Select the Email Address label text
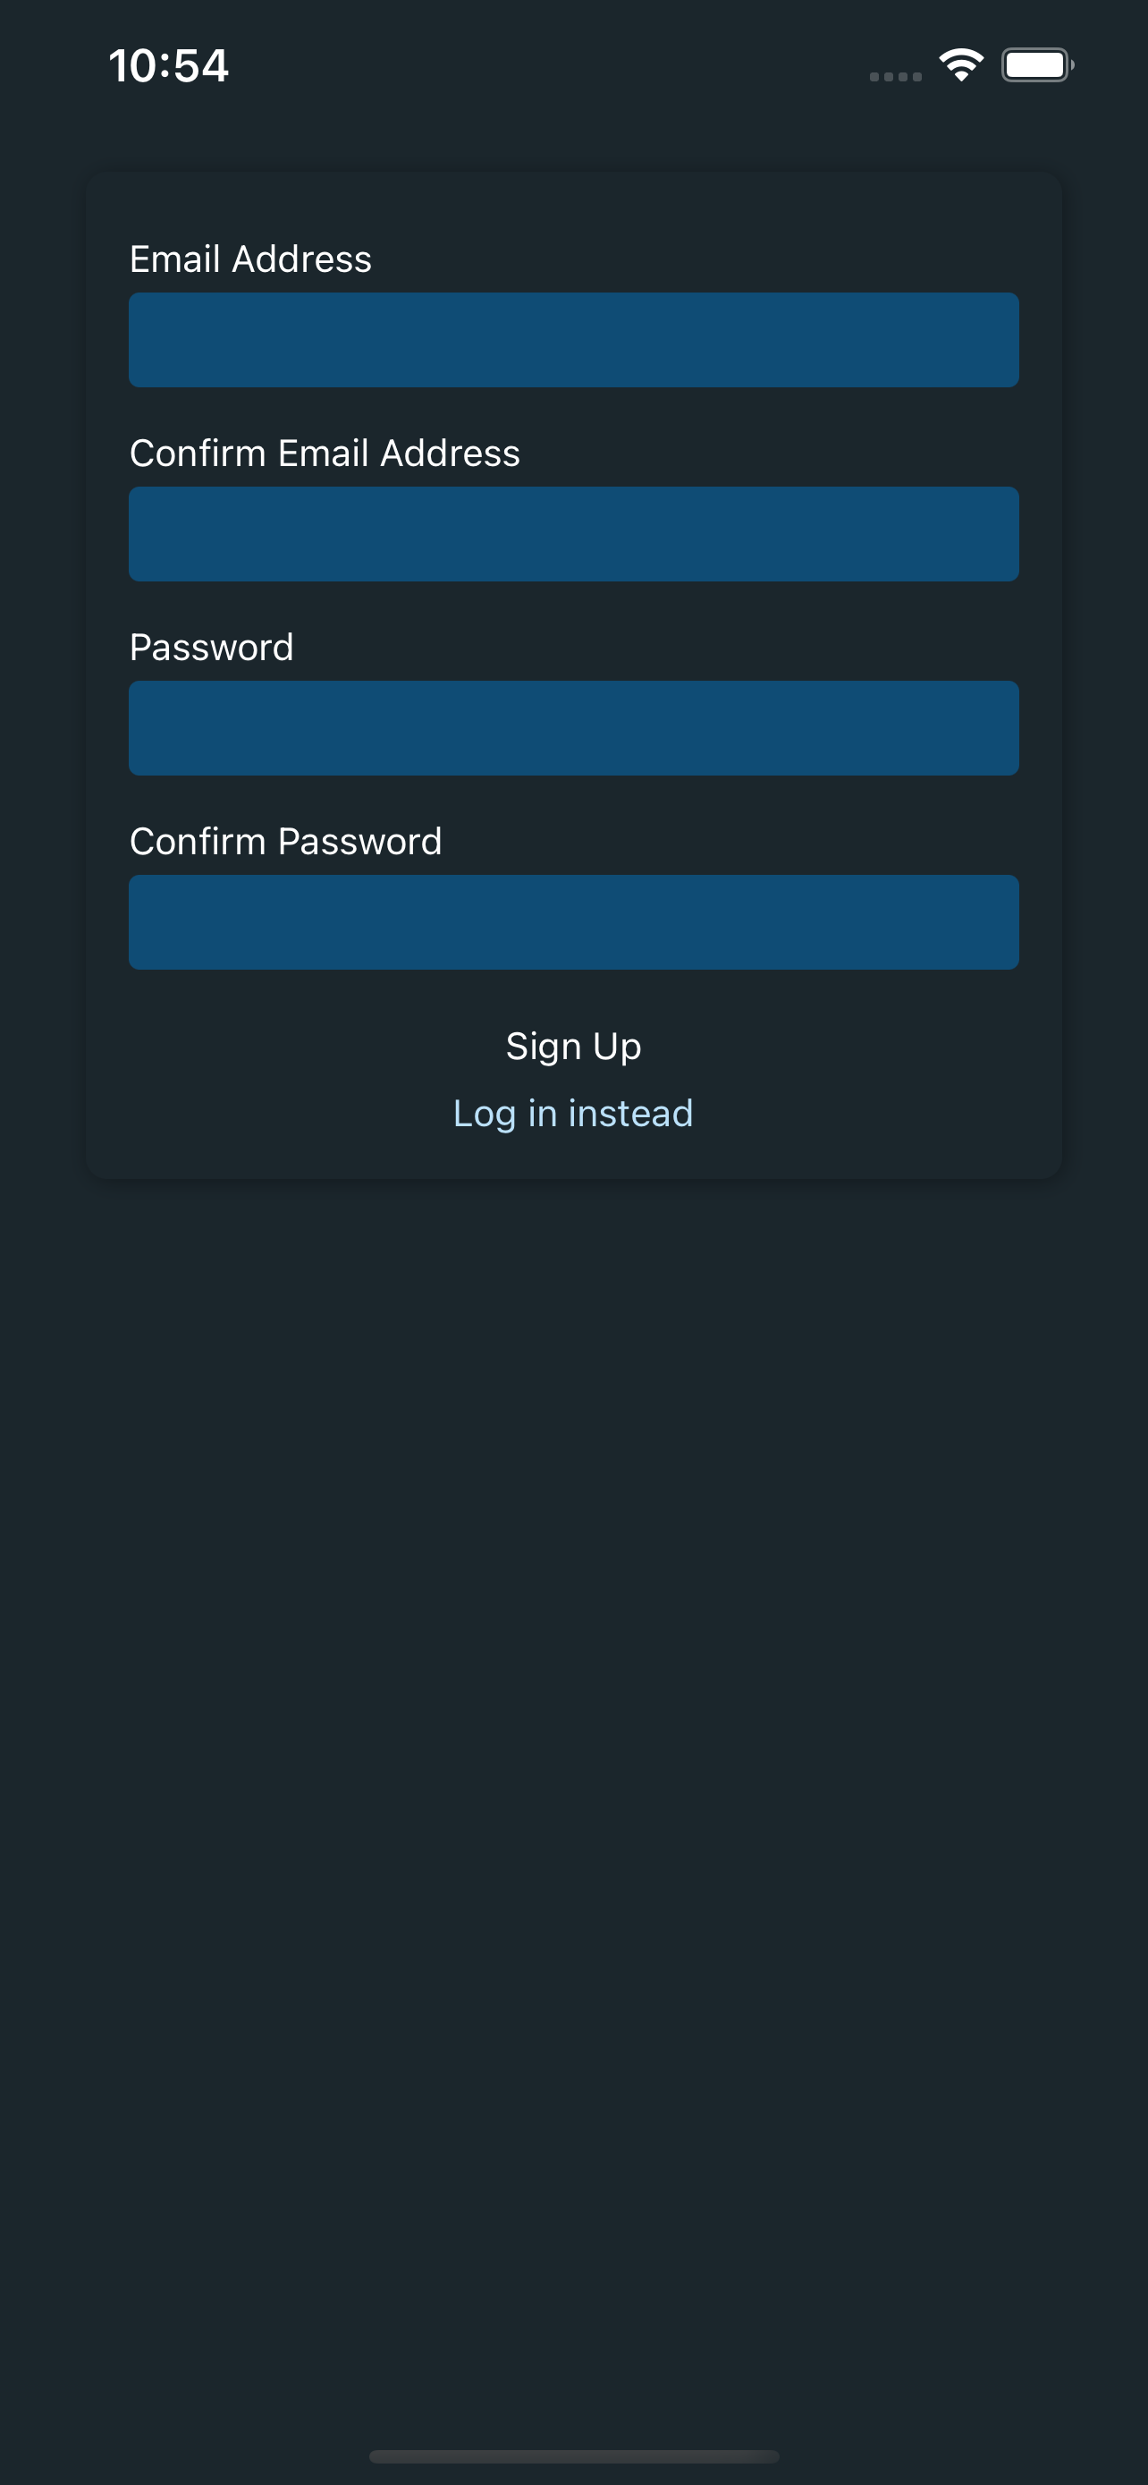Screen dimensions: 1148x2485 click(x=250, y=259)
